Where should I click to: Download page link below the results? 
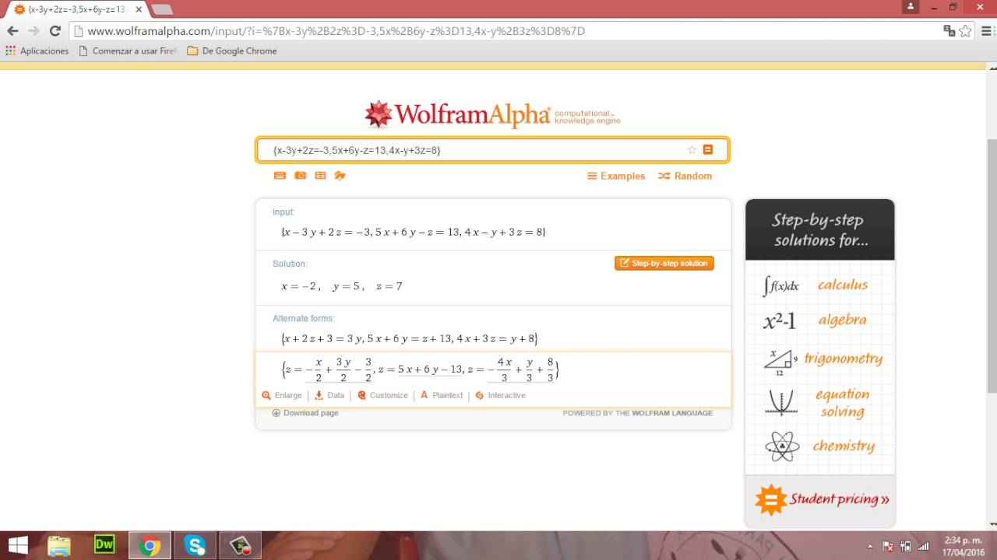tap(305, 413)
